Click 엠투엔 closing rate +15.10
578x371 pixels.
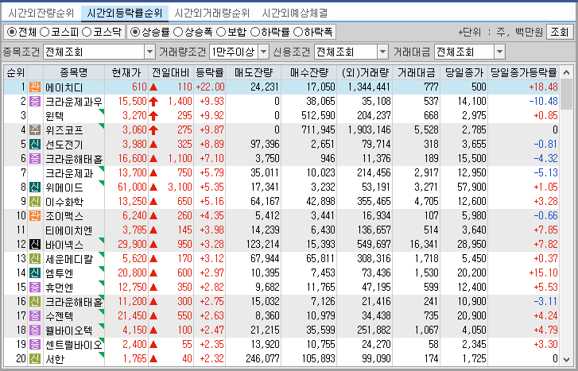[543, 273]
